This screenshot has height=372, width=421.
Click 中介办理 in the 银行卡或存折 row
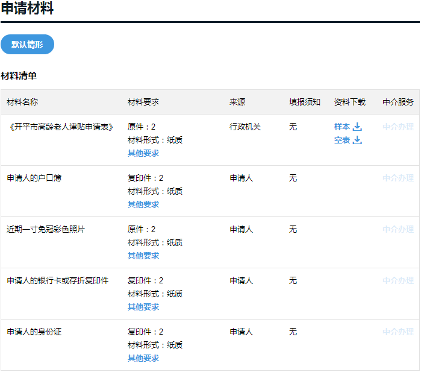[x=398, y=280]
